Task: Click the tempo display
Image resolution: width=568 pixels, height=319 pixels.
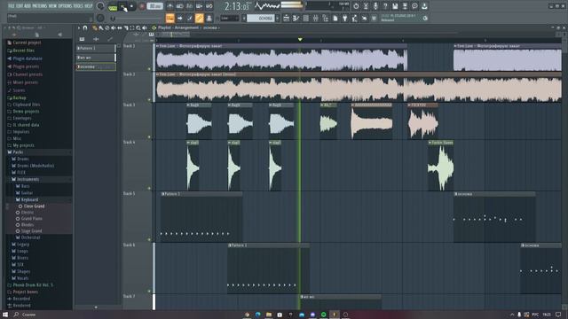Action: click(x=155, y=6)
